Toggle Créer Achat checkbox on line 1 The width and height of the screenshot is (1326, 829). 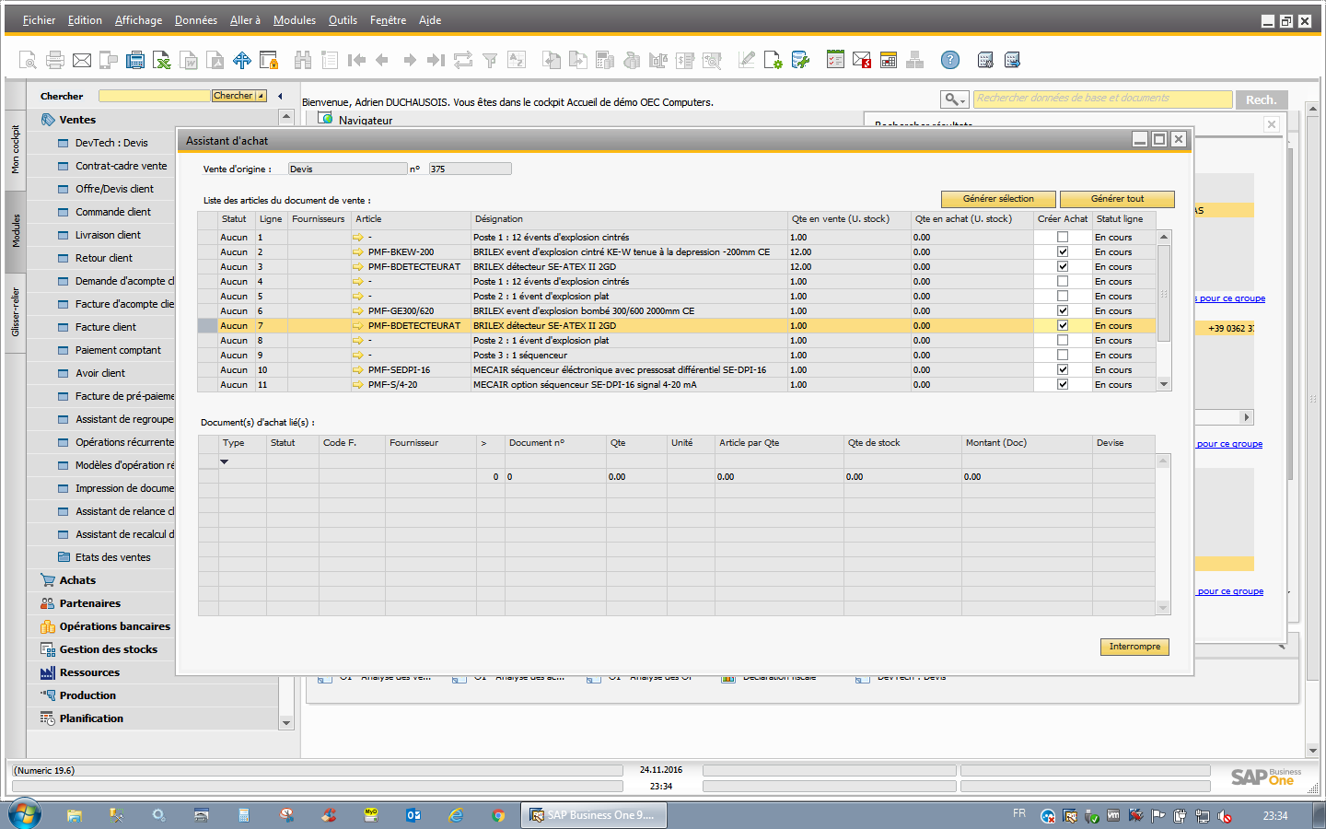[x=1063, y=238]
